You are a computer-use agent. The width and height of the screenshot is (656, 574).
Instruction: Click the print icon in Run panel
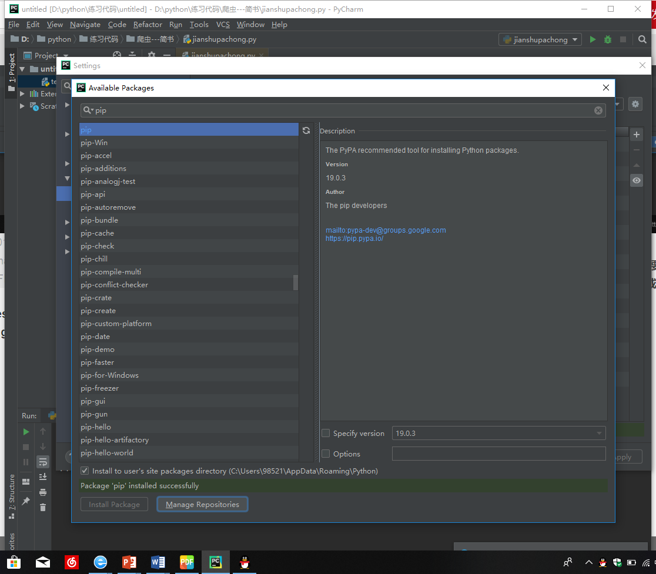43,492
